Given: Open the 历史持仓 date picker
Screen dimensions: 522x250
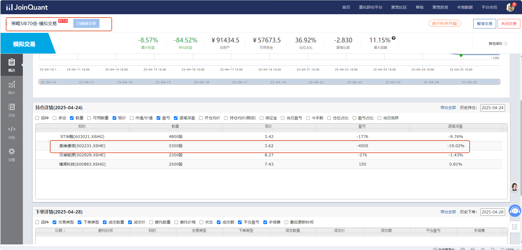Looking at the screenshot, I should coord(492,108).
